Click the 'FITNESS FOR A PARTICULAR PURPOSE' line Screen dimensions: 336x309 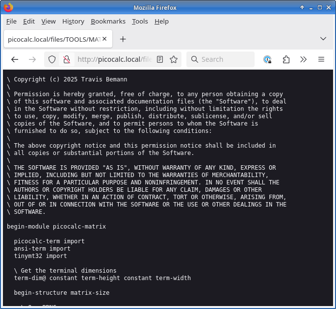pos(143,182)
